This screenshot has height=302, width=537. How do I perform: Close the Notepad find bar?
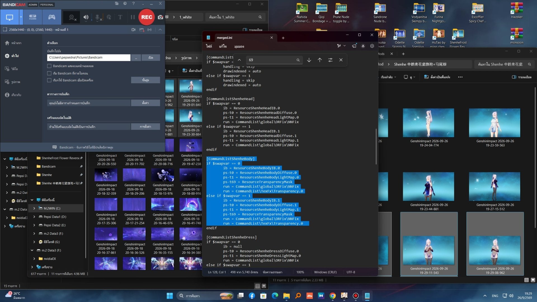tap(341, 60)
